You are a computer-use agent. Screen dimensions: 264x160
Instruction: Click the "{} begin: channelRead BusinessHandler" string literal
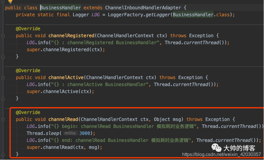[x=124, y=126]
